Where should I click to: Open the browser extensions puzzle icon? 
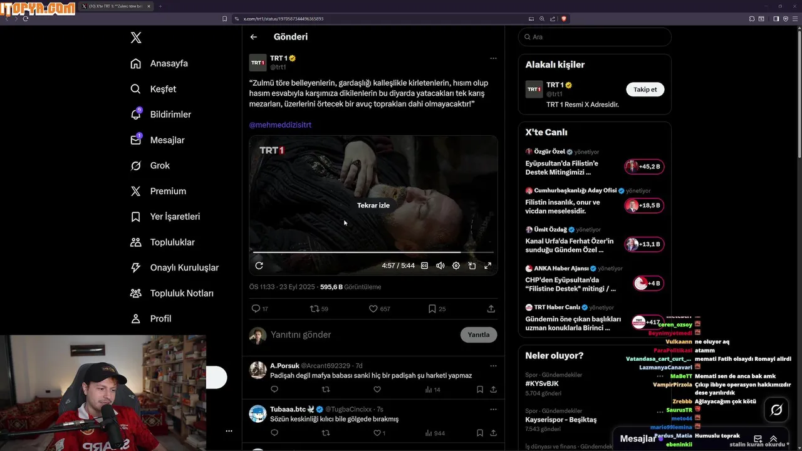click(x=752, y=19)
